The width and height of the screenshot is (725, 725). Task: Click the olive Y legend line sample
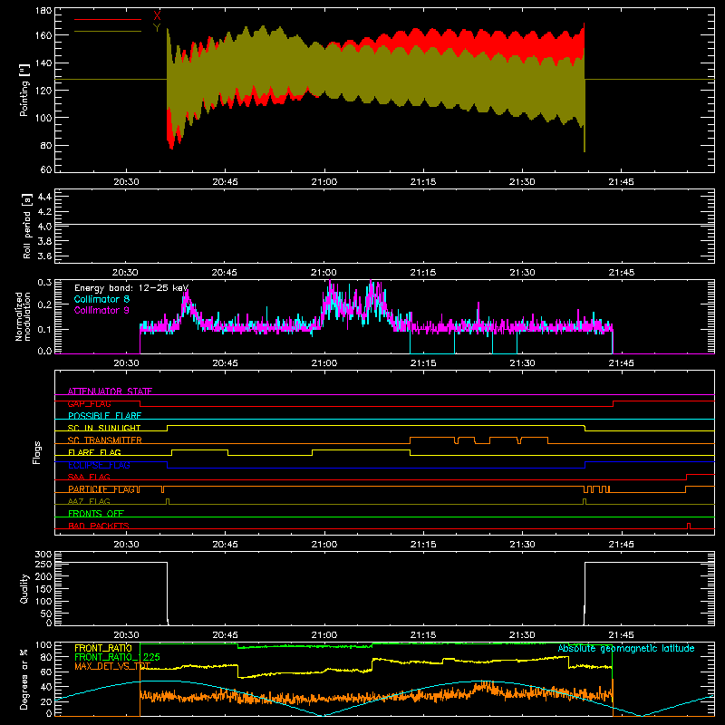click(x=108, y=32)
